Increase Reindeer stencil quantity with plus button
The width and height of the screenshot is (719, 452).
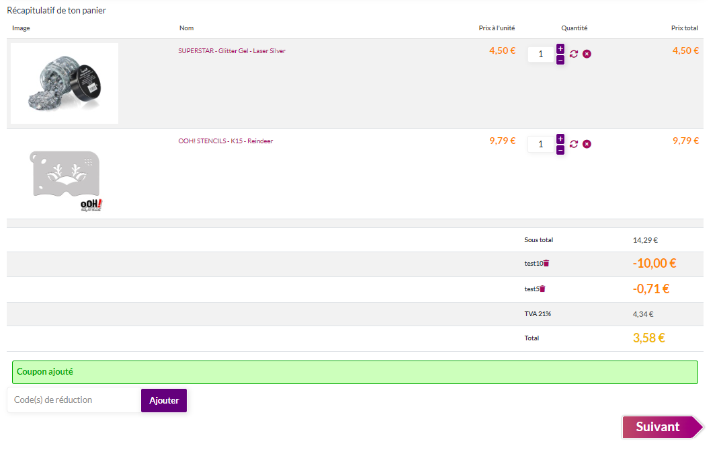560,139
